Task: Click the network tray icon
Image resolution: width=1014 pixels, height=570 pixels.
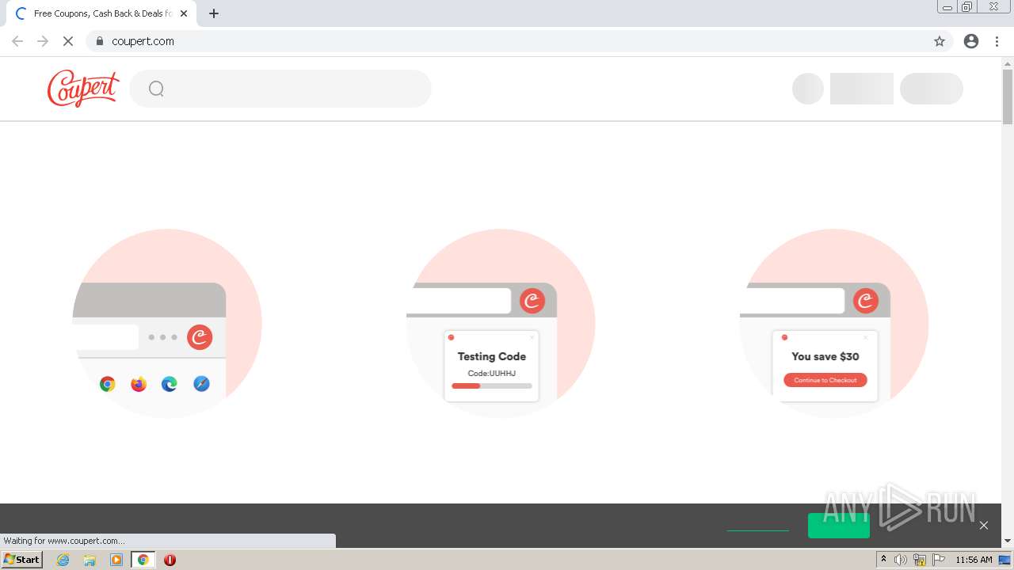Action: 920,560
